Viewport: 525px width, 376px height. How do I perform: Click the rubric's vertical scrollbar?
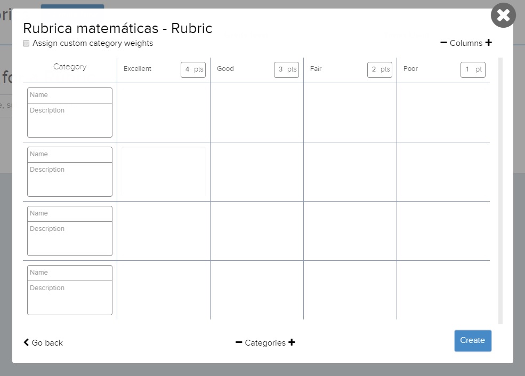(500, 190)
